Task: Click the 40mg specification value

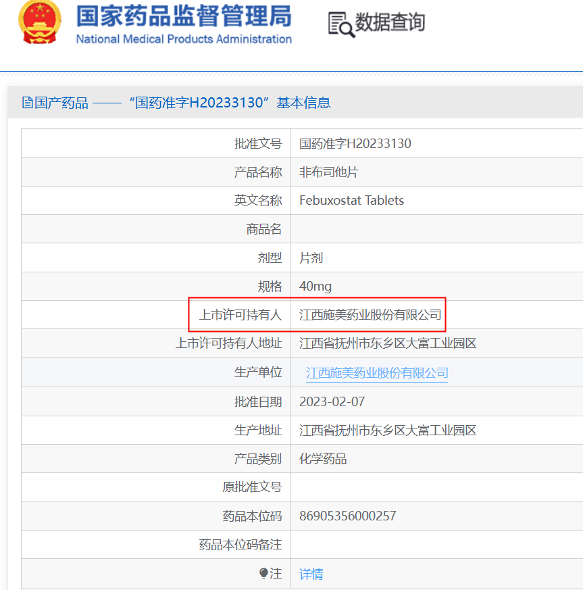Action: pyautogui.click(x=315, y=287)
